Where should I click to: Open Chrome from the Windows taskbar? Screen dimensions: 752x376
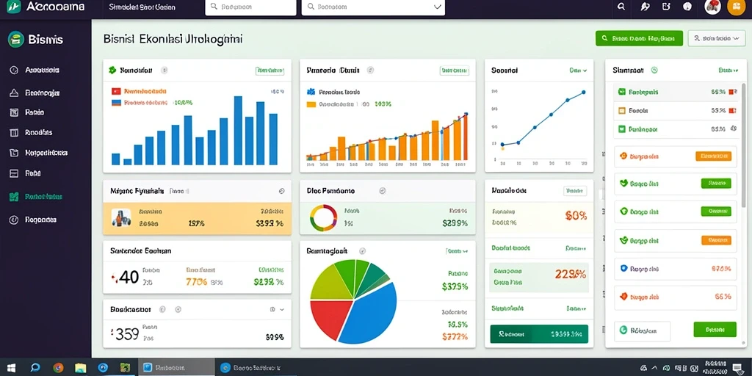point(58,368)
